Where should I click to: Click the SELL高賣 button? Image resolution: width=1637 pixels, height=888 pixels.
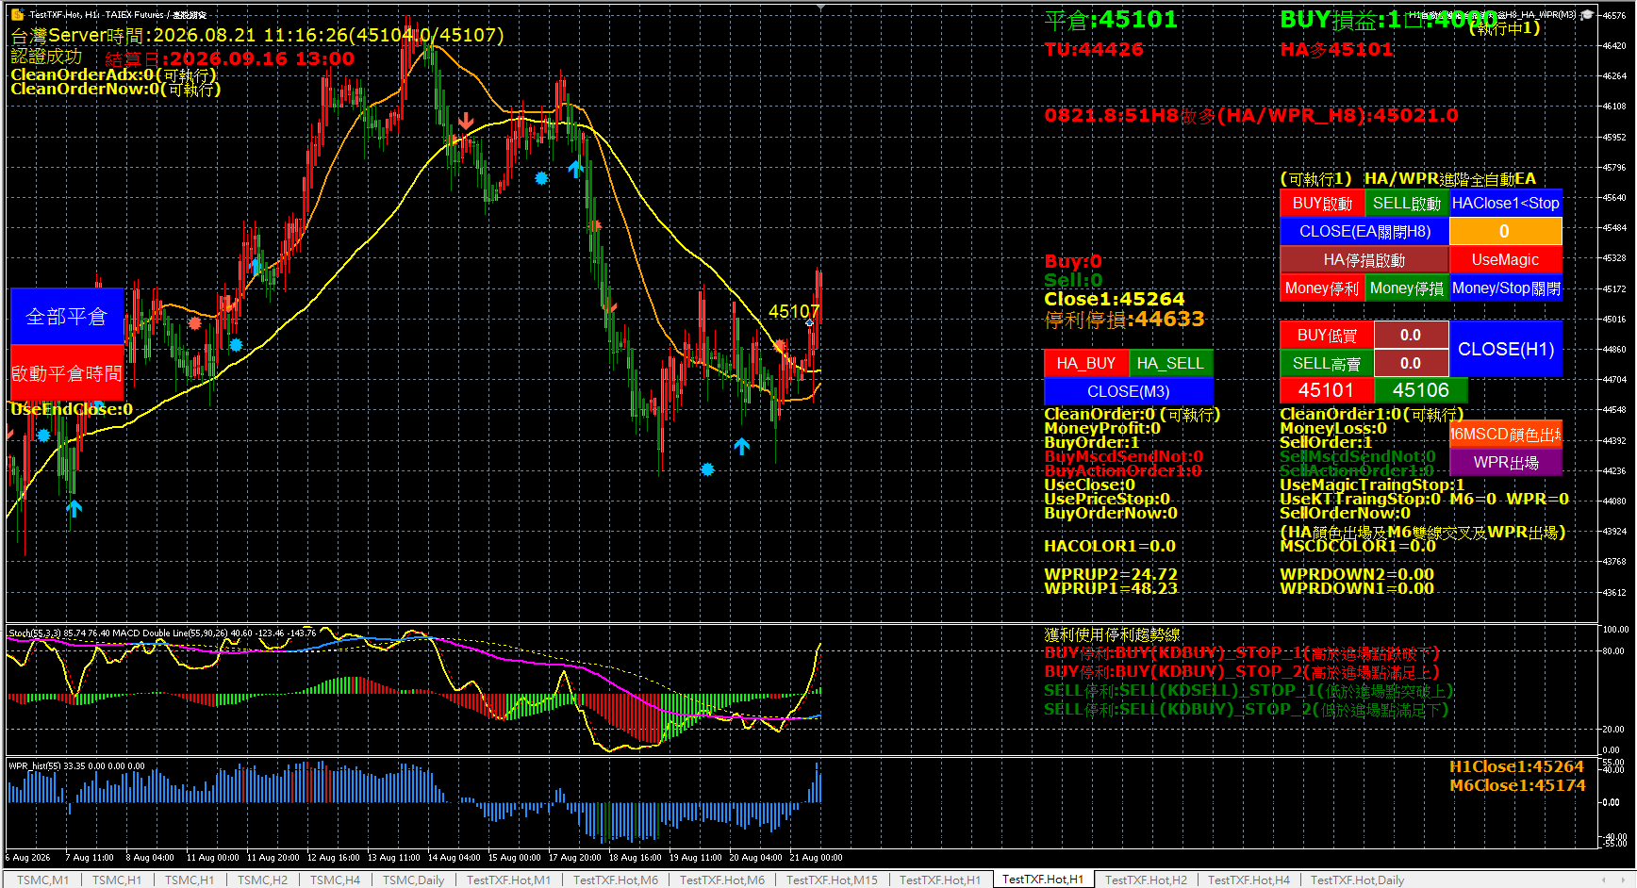point(1327,363)
